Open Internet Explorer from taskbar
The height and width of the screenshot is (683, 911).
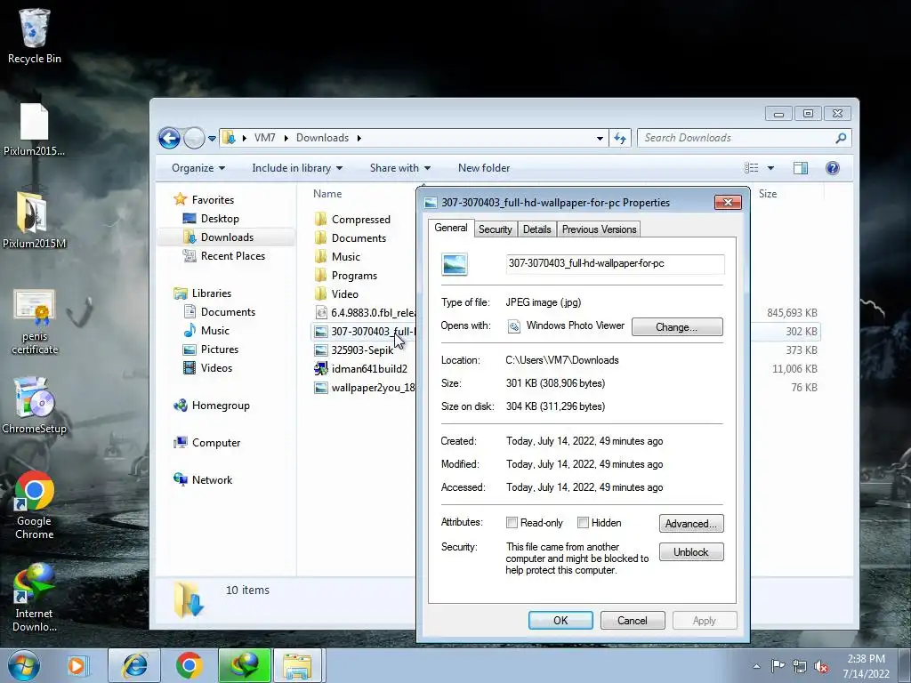click(134, 665)
